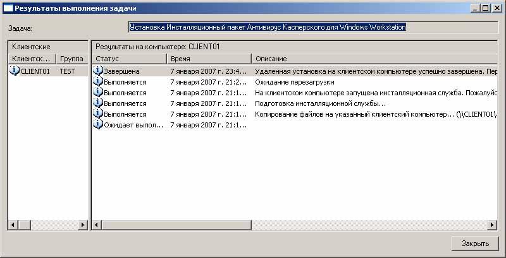Click the info icon next to Ожидание перезагрузки

(98, 82)
